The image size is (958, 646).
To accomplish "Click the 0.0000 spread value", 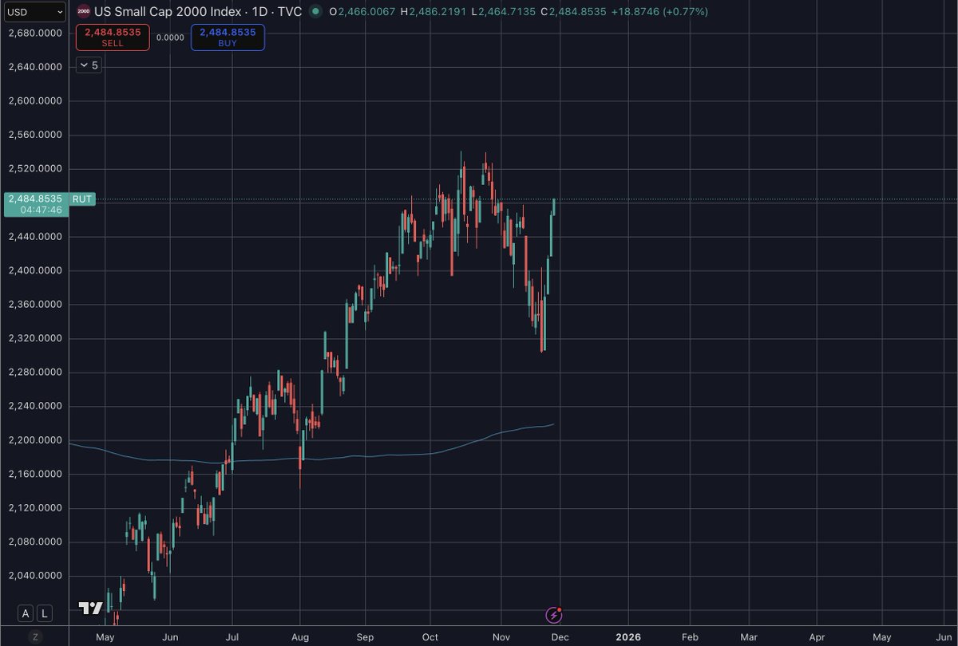I will pos(170,37).
